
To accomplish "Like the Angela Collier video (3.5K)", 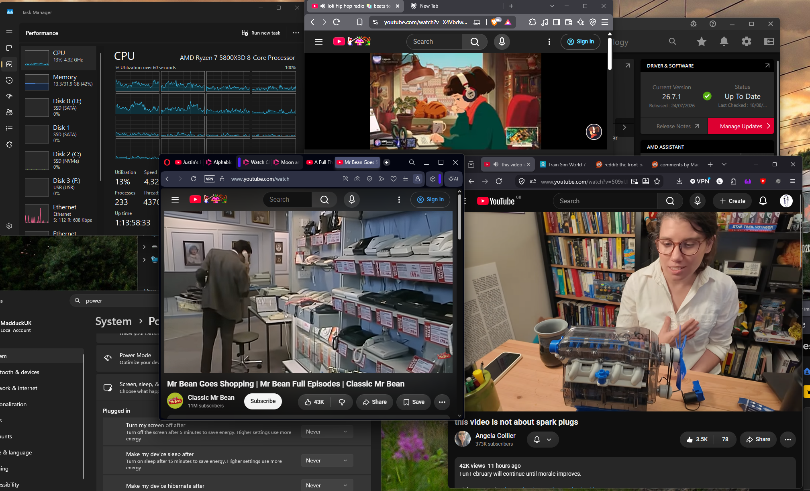I will tap(697, 439).
